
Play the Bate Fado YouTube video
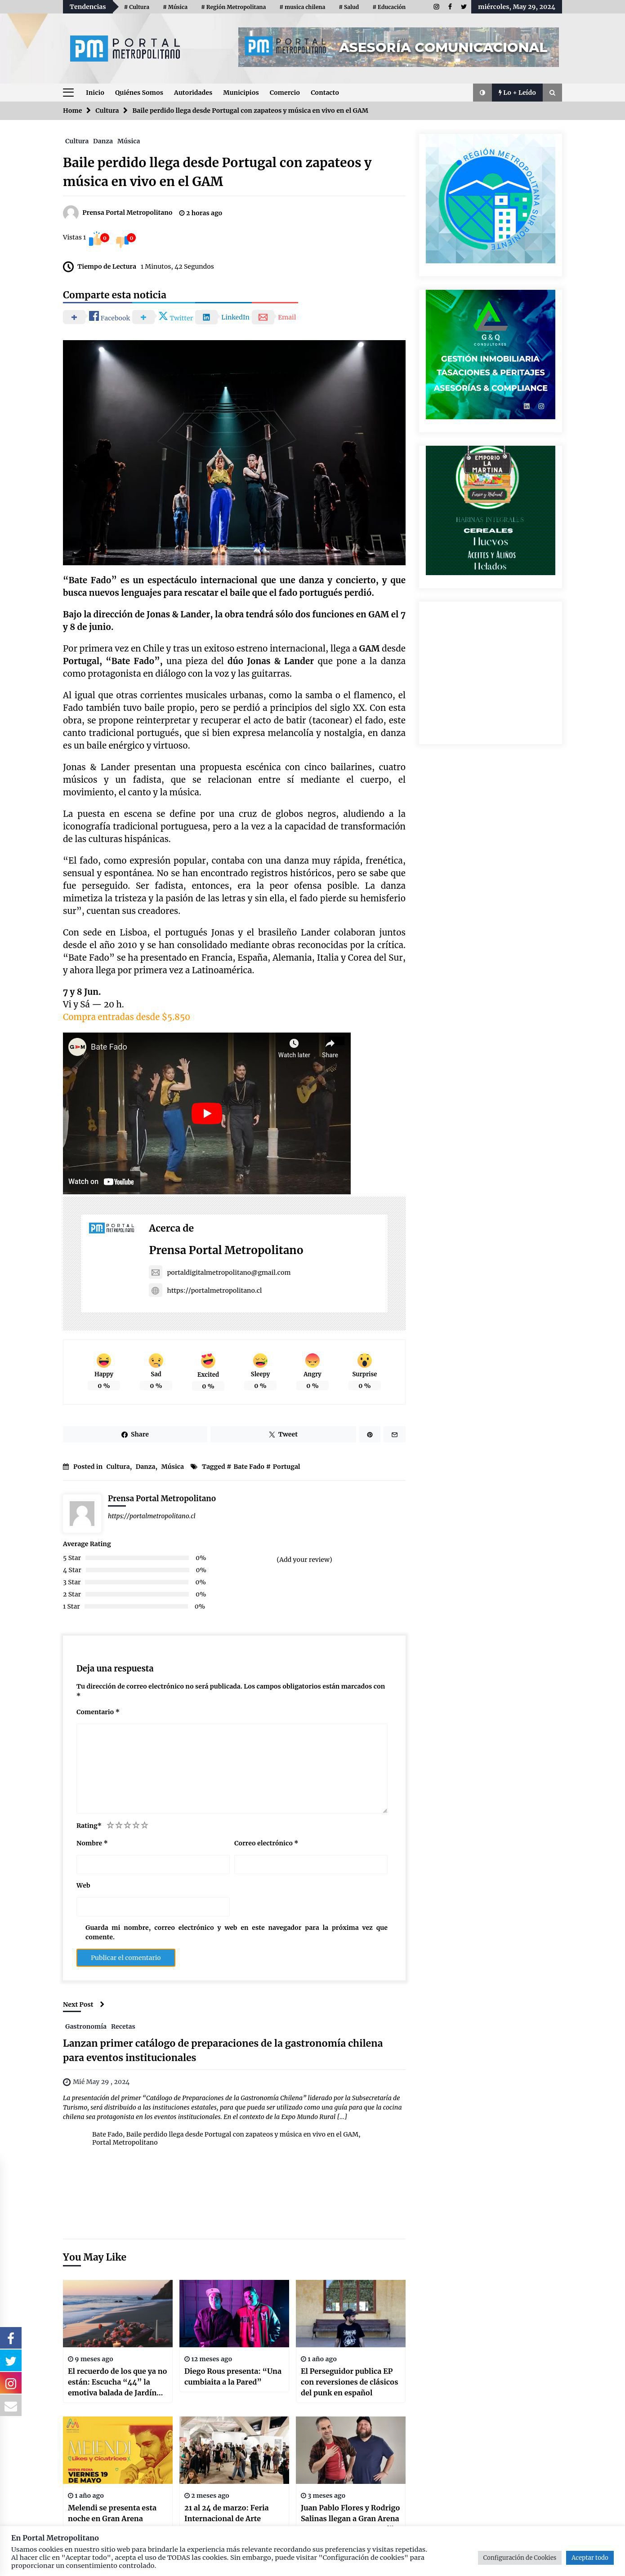pyautogui.click(x=206, y=1113)
